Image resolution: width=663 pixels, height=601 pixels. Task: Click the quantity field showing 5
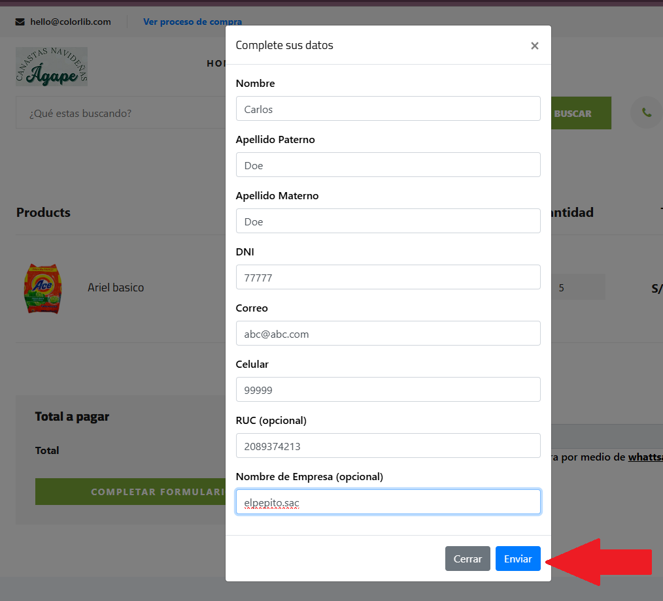tap(578, 287)
